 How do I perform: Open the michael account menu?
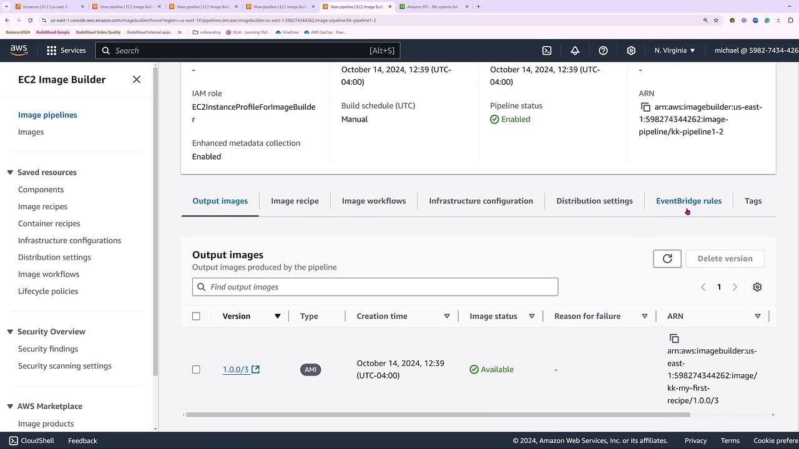(x=757, y=51)
